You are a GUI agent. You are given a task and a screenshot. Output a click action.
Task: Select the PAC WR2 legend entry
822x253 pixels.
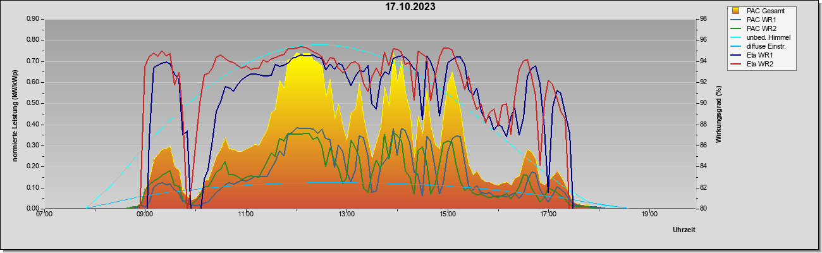pos(761,28)
